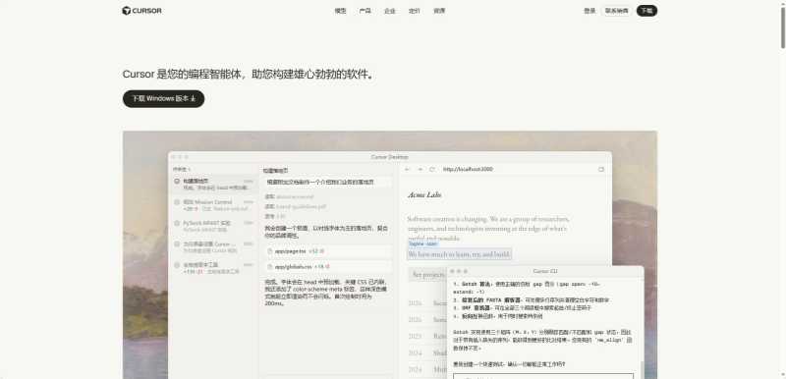Click the reload icon in preview browser
The width and height of the screenshot is (786, 379).
(x=432, y=169)
